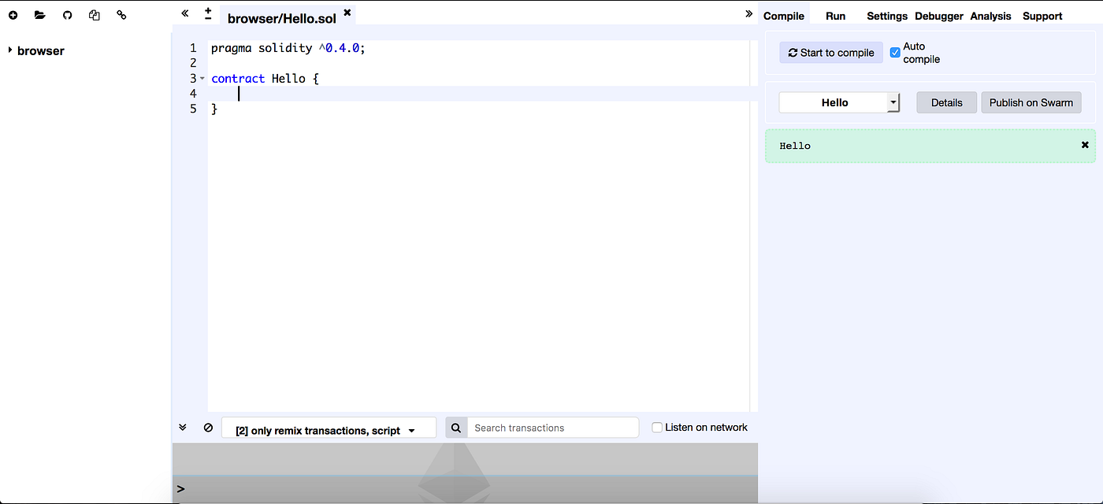Open the compiled contract dropdown showing Hello

[839, 102]
